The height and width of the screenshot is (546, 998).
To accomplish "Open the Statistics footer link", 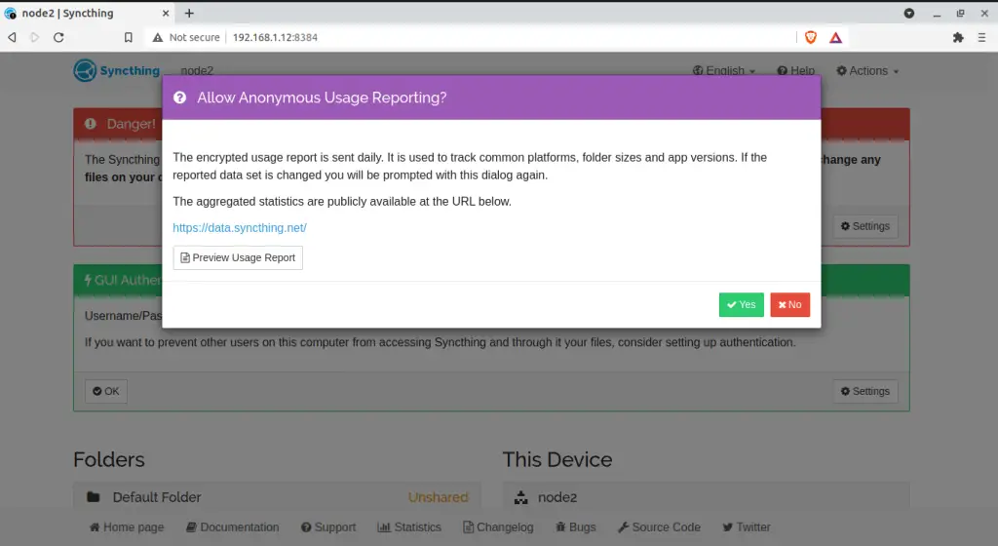I will (409, 526).
